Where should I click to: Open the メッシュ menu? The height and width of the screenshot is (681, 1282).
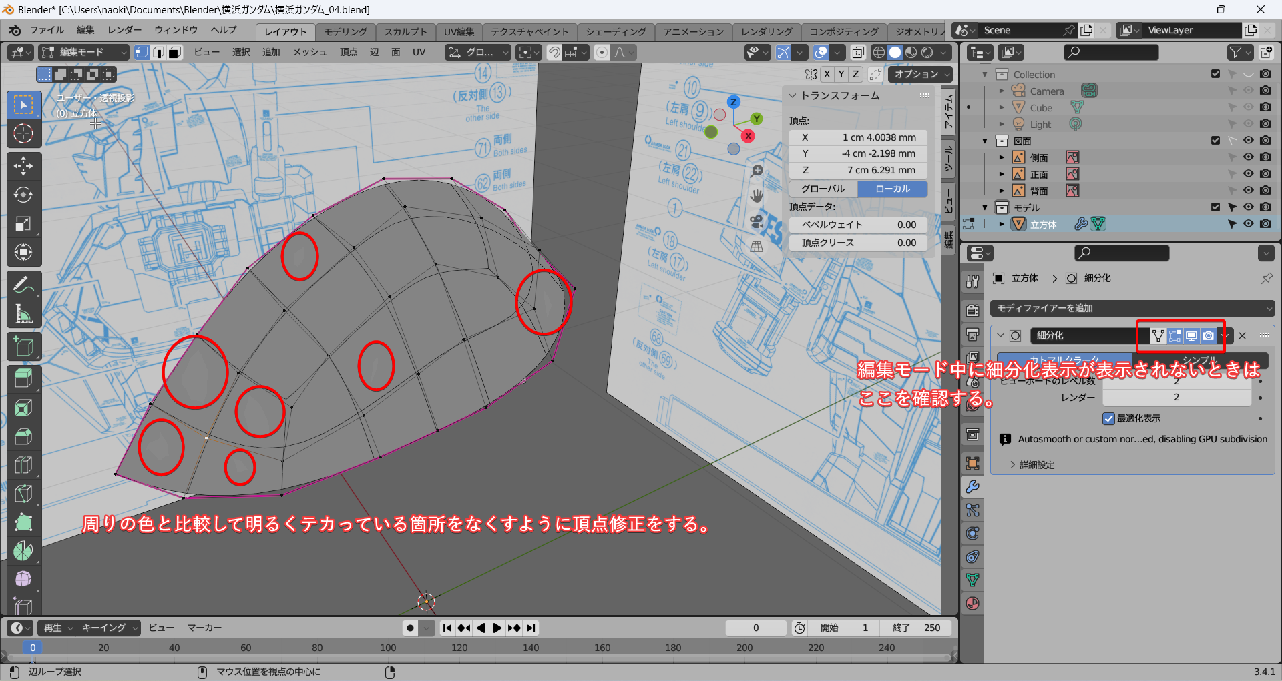point(309,53)
